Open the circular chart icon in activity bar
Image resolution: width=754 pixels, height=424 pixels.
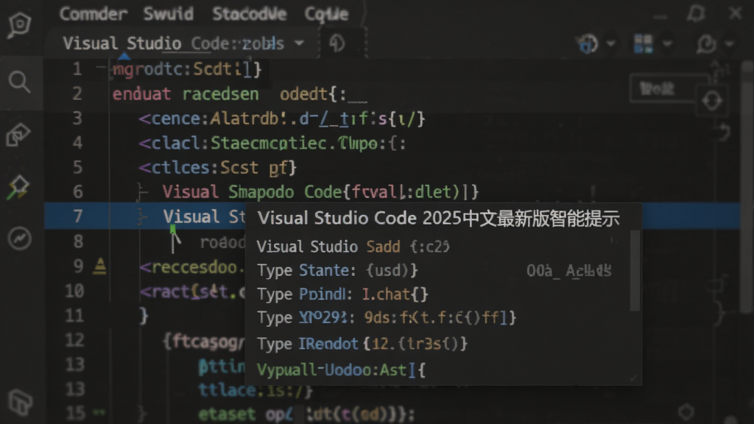[x=19, y=238]
